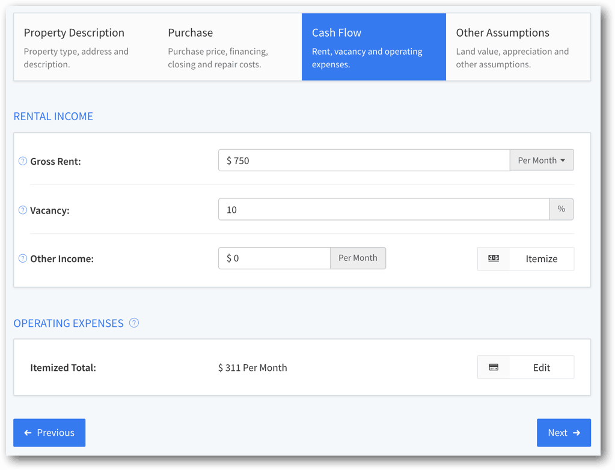Click the Per Month label beside Other Income

point(358,258)
